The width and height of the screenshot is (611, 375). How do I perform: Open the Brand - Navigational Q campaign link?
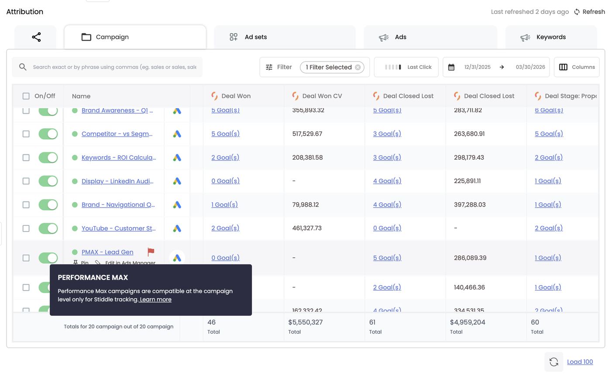pos(118,205)
